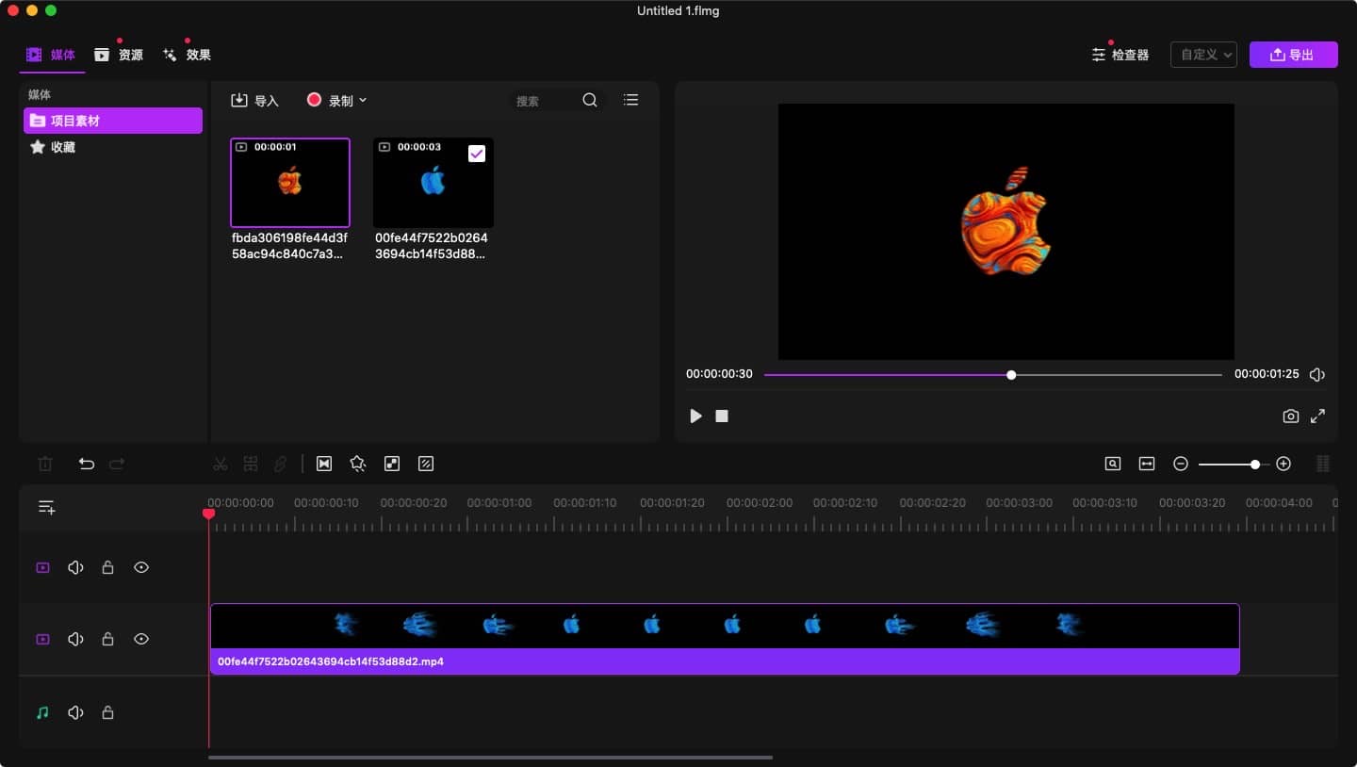This screenshot has height=767, width=1357.
Task: Open the transitions tool icon
Action: (x=324, y=464)
